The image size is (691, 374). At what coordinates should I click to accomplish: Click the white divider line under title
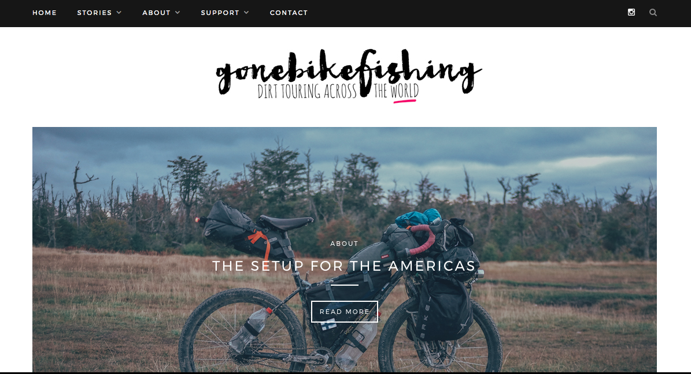[x=344, y=285]
